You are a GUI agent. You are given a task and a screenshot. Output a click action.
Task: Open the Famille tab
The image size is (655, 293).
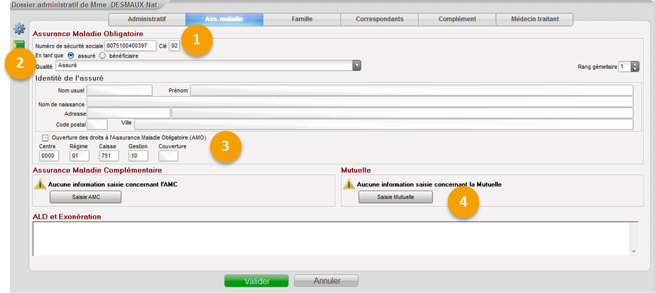point(302,19)
